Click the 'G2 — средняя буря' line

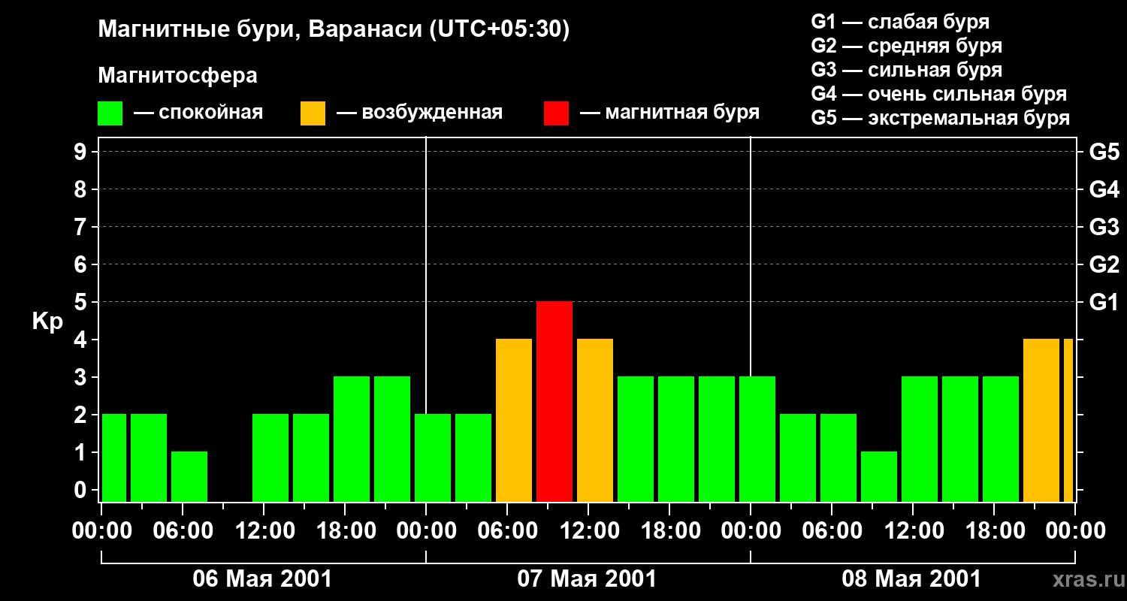pos(906,46)
